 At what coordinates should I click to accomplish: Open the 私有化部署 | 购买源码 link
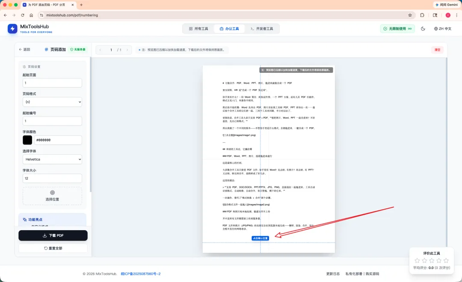[362, 274]
